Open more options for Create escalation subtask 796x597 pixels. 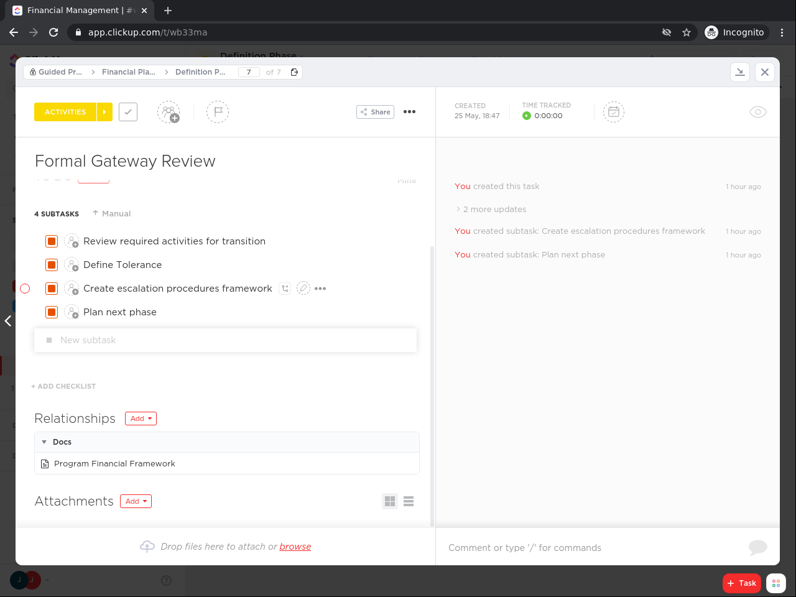click(x=320, y=289)
